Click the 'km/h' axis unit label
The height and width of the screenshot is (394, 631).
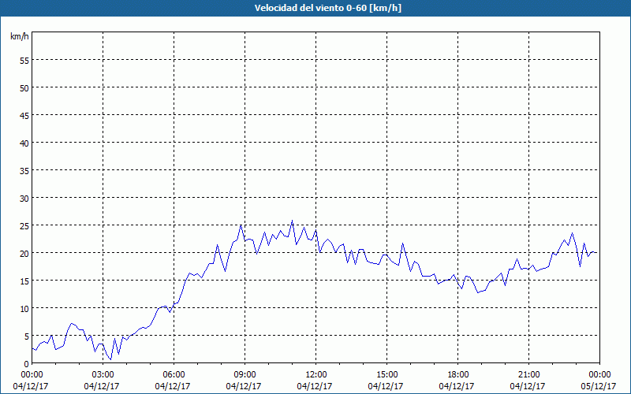(x=20, y=36)
